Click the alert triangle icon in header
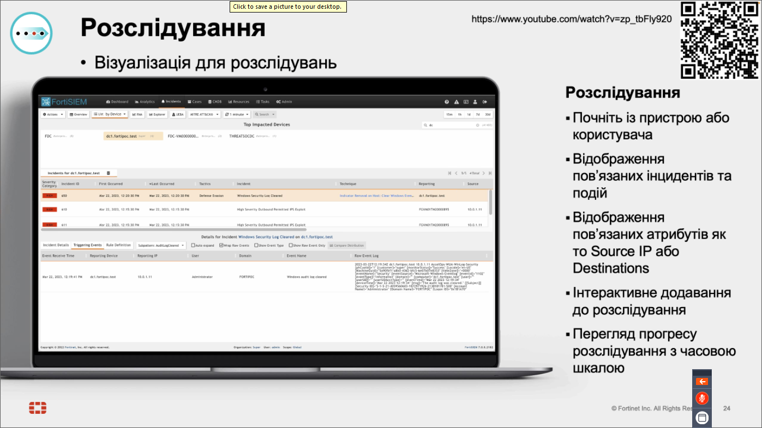Screen dimensions: 762x428 coord(457,102)
